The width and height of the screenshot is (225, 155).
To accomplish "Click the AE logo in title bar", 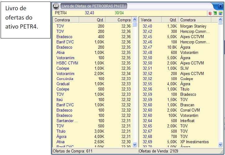I will 56,6.
